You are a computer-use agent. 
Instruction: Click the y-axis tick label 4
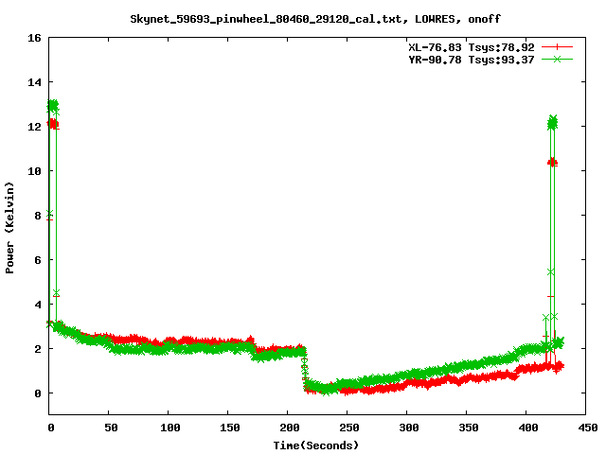click(38, 305)
